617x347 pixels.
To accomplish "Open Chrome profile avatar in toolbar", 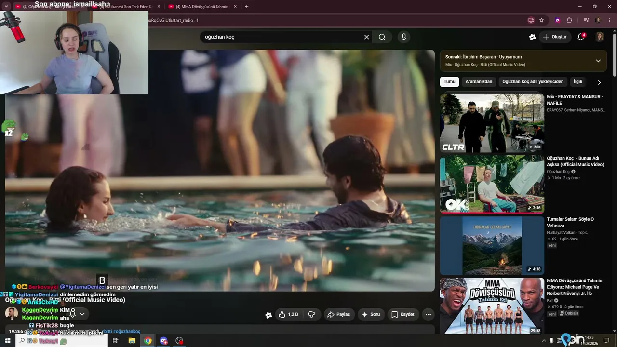I will click(x=598, y=20).
